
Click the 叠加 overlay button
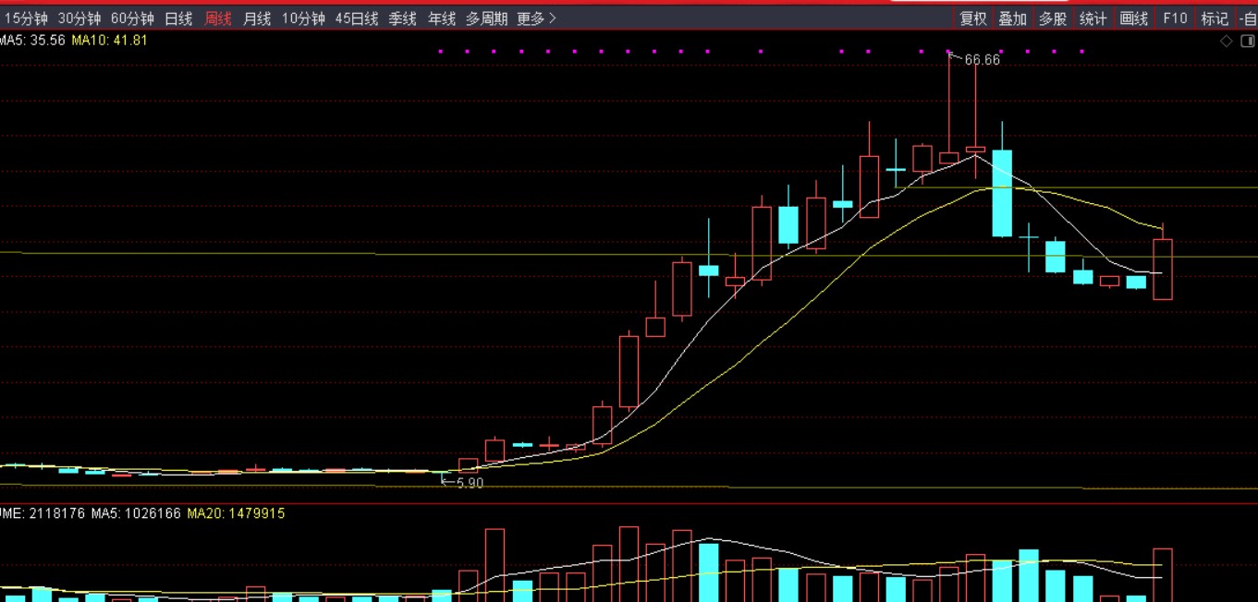point(1013,18)
